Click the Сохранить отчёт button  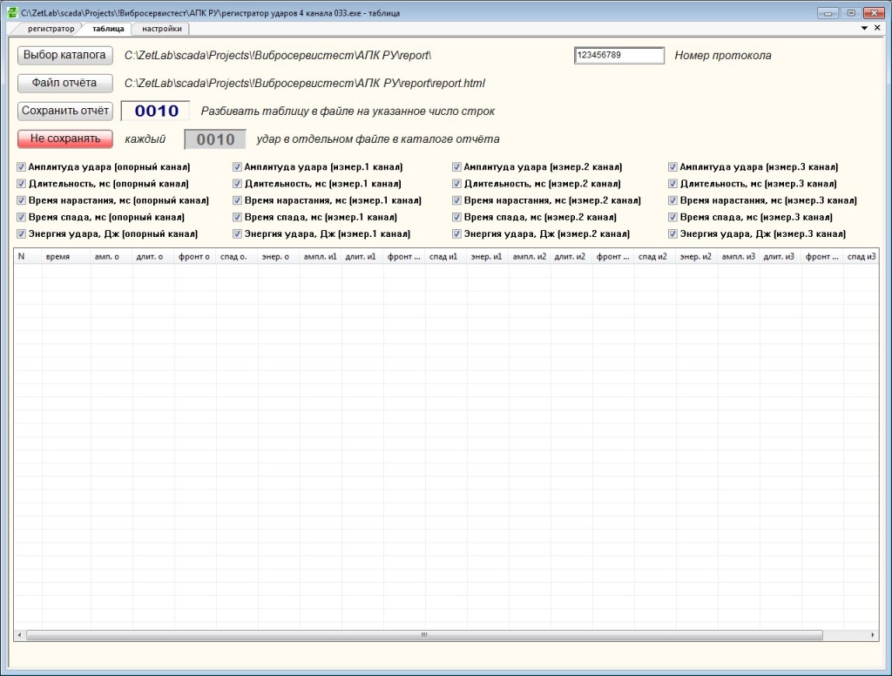64,111
